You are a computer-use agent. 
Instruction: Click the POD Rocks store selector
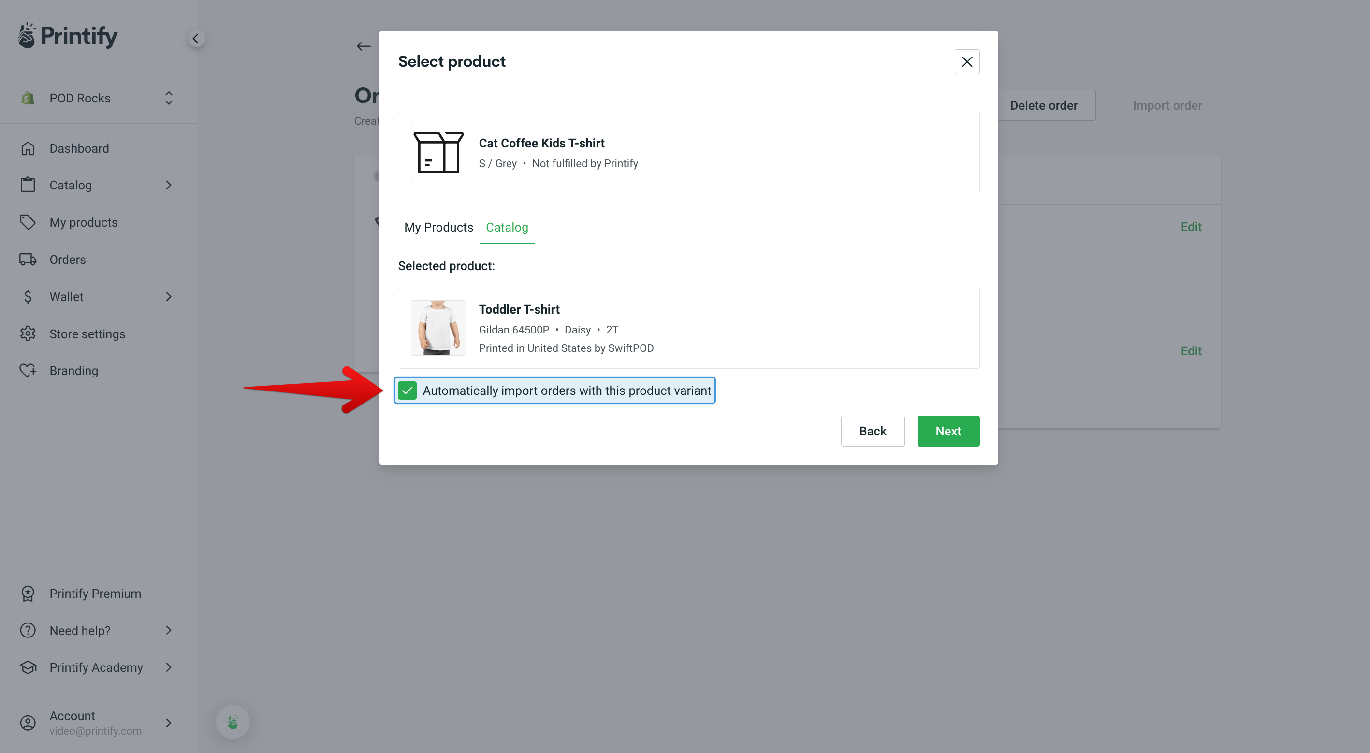click(x=97, y=97)
